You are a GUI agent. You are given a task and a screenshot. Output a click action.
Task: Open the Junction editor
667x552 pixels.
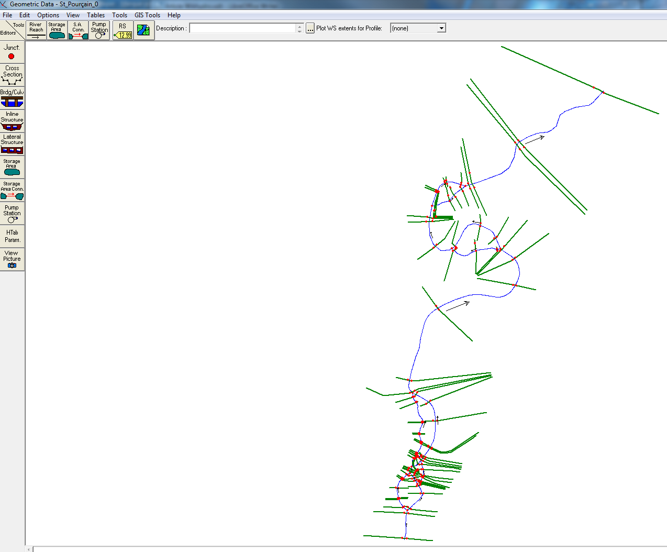coord(12,52)
